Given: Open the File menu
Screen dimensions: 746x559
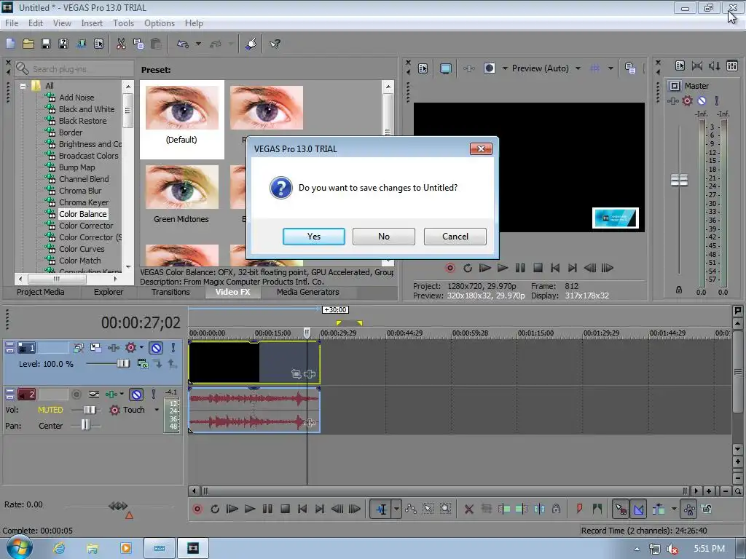Looking at the screenshot, I should (12, 23).
